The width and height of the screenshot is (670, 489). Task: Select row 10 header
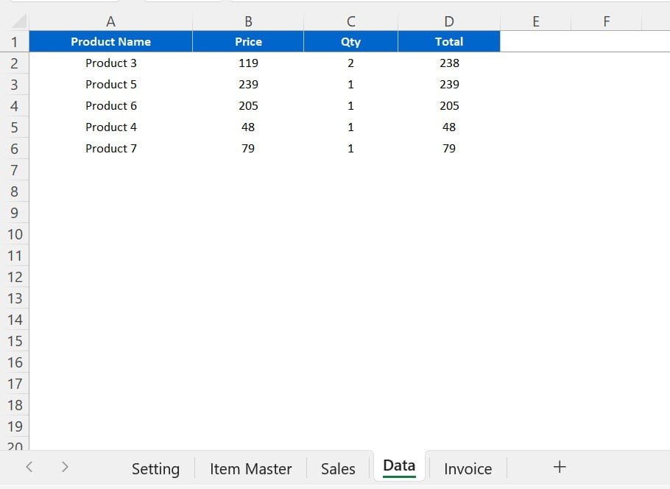(x=15, y=233)
